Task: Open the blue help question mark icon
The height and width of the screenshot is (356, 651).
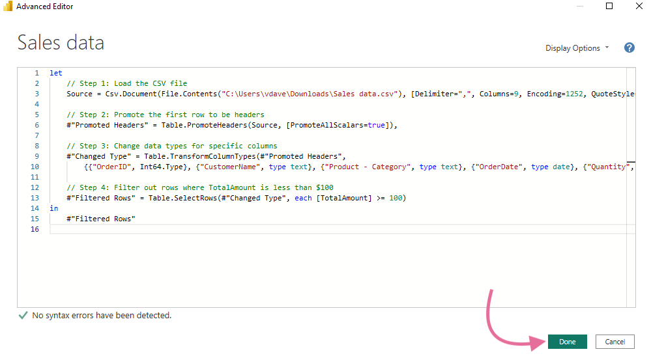Action: click(629, 48)
